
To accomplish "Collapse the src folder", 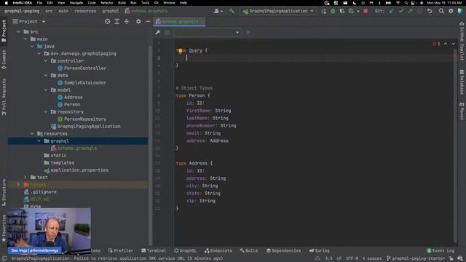I will pyautogui.click(x=19, y=31).
